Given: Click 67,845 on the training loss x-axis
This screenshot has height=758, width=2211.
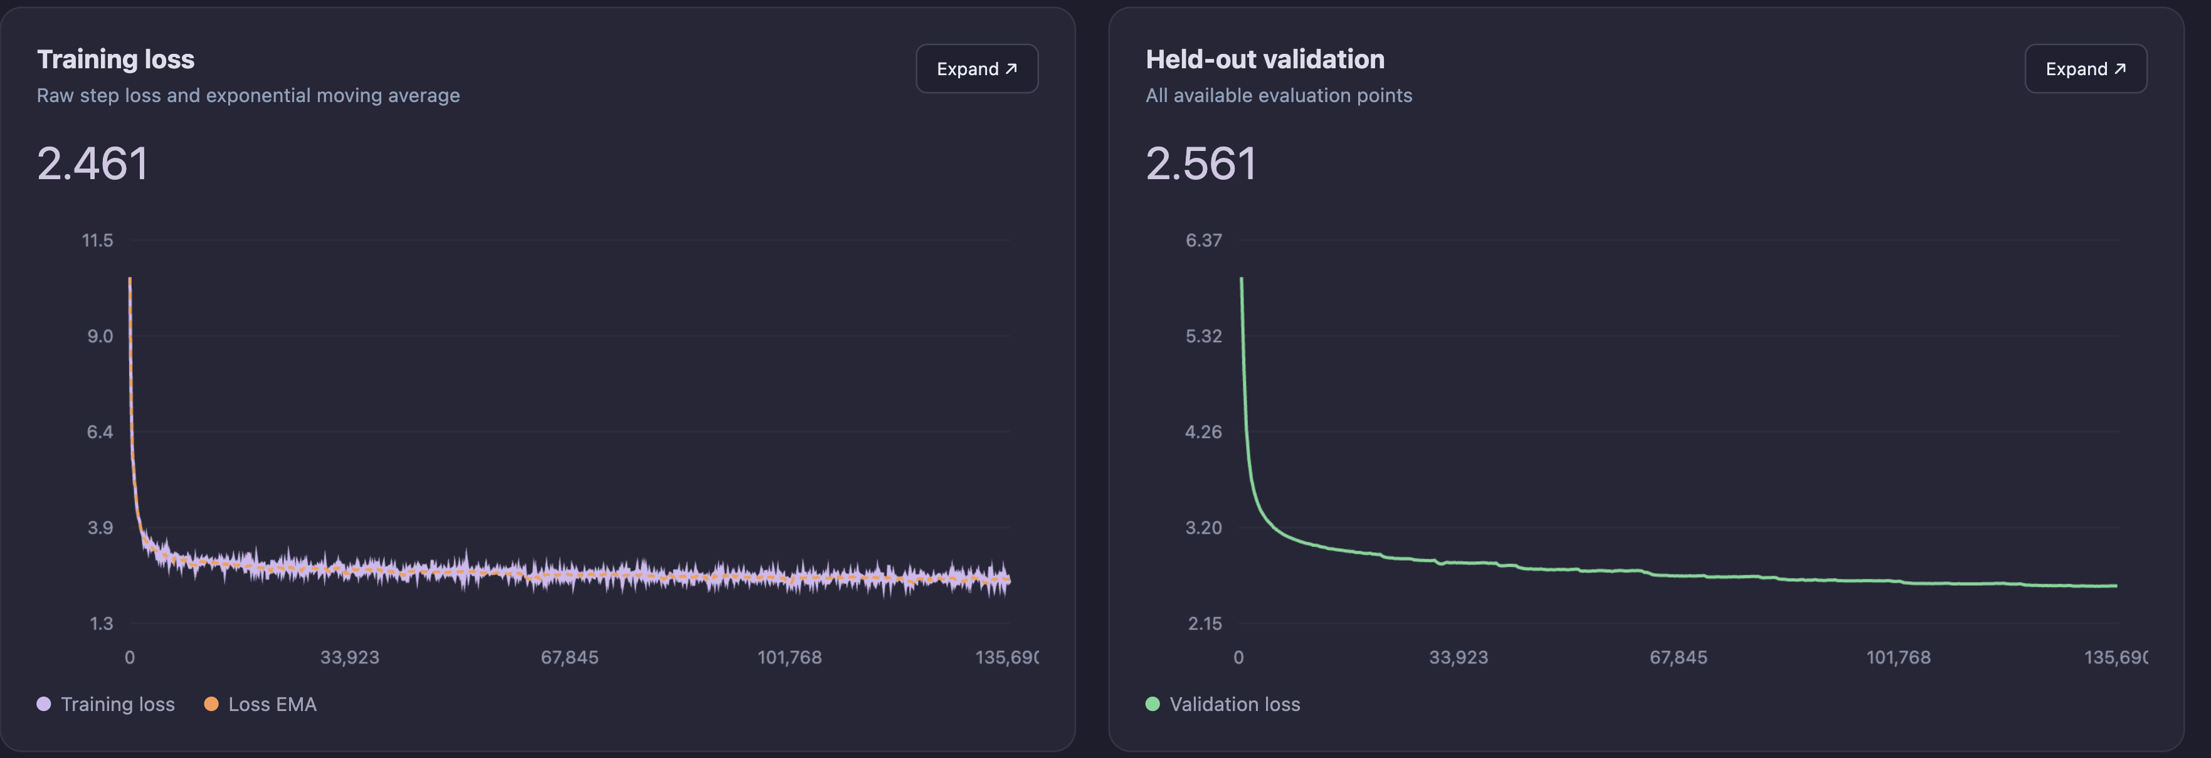Looking at the screenshot, I should click(x=569, y=658).
